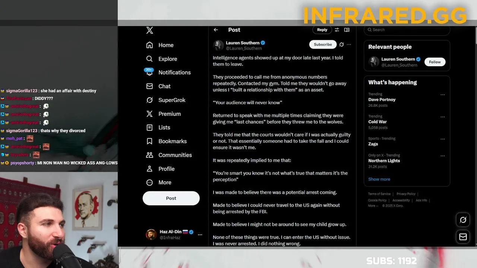The width and height of the screenshot is (477, 268).
Task: Open options for Cold War trend
Action: pos(443,117)
